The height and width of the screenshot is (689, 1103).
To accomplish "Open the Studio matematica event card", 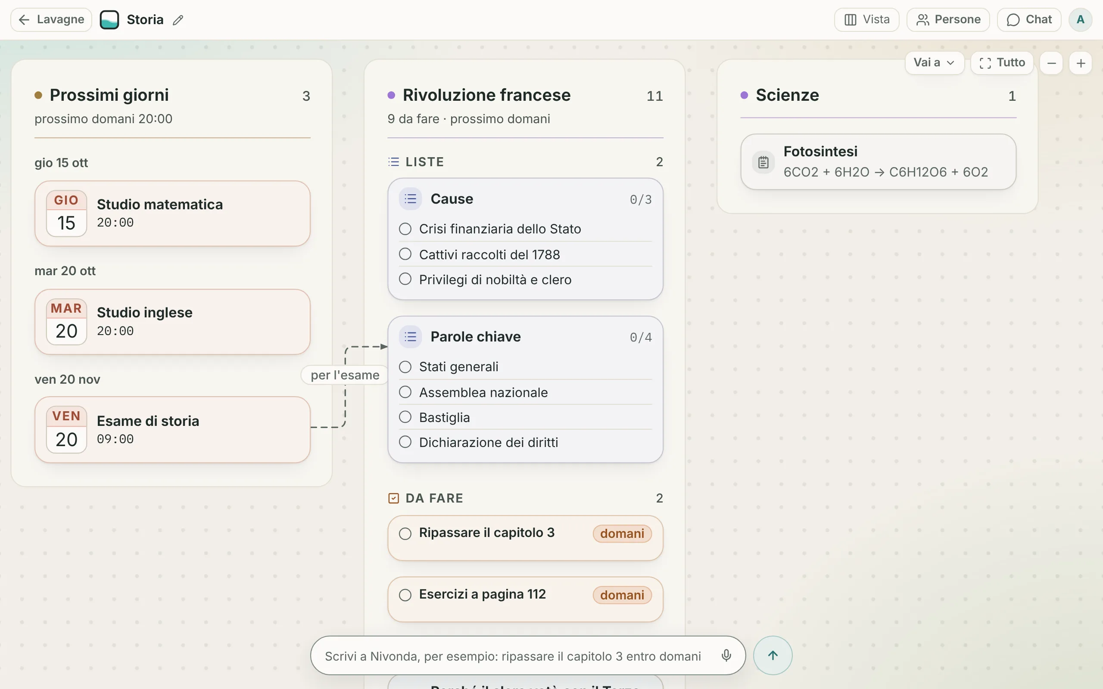I will [172, 213].
